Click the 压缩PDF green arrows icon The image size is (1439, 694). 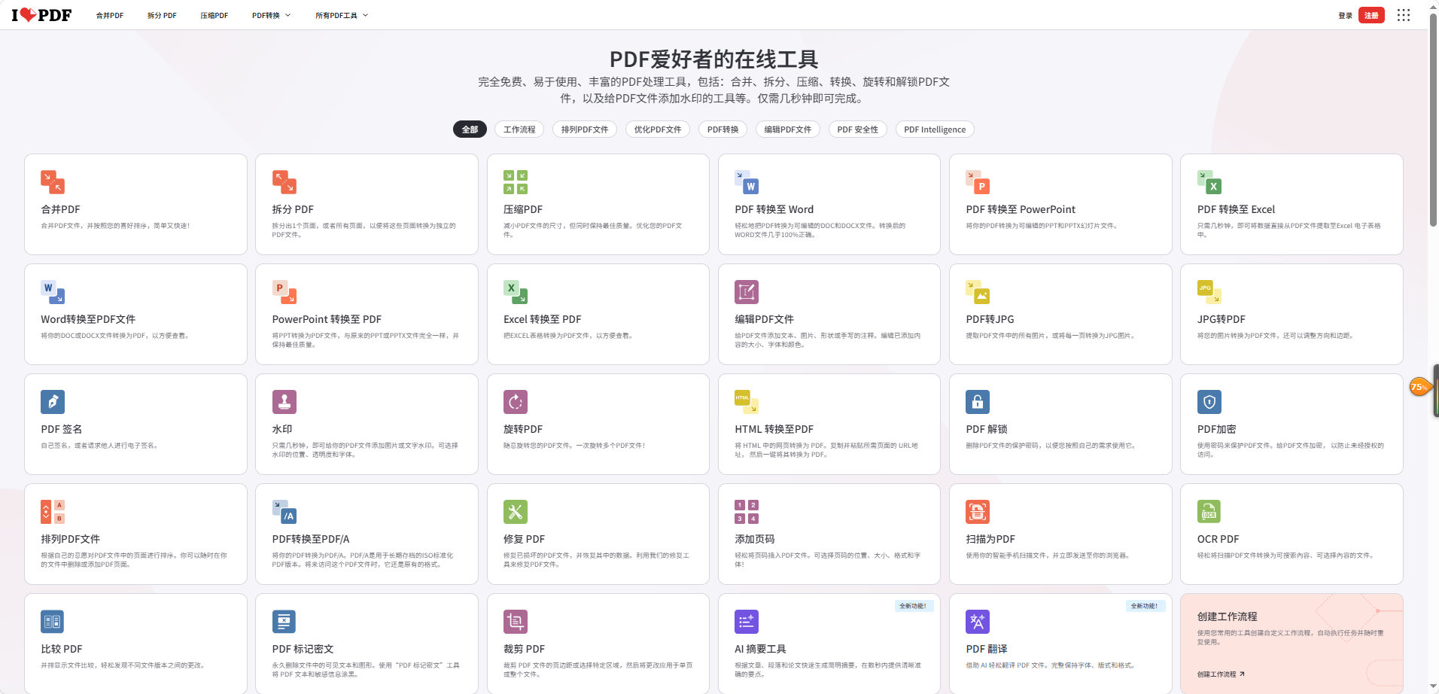click(x=516, y=182)
